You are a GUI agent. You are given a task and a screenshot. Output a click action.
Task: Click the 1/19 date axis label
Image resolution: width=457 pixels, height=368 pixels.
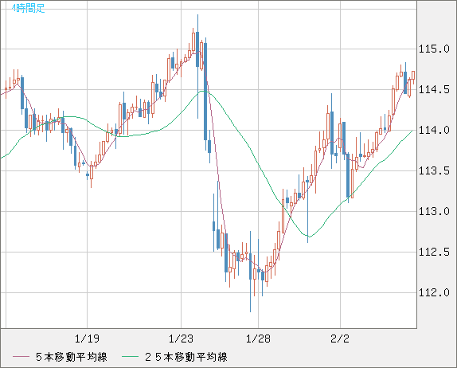pos(87,339)
